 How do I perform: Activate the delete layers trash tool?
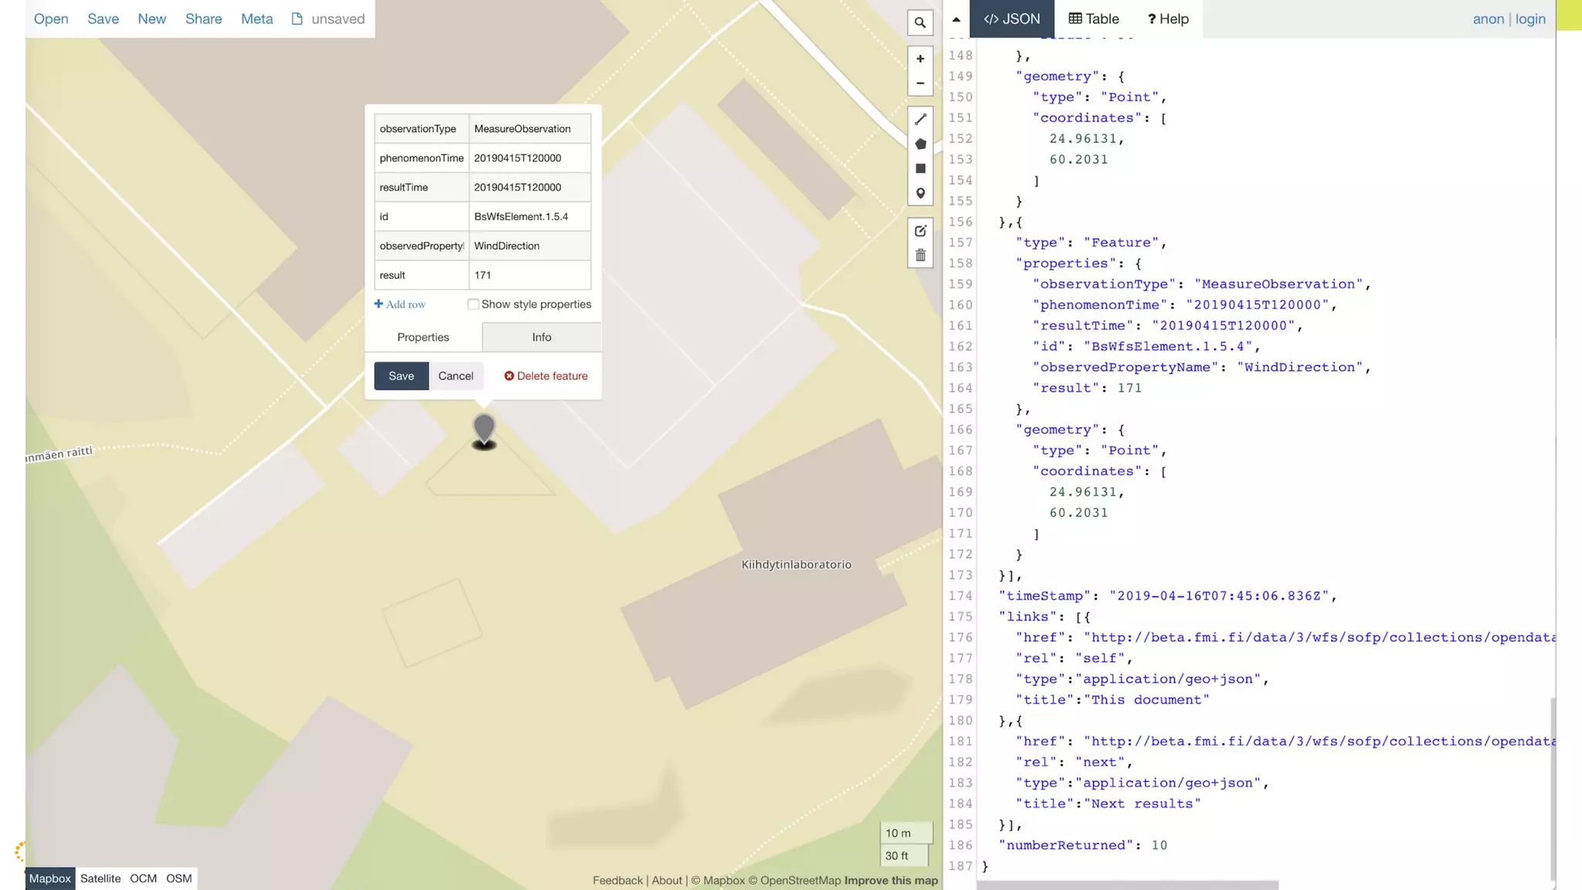tap(920, 256)
